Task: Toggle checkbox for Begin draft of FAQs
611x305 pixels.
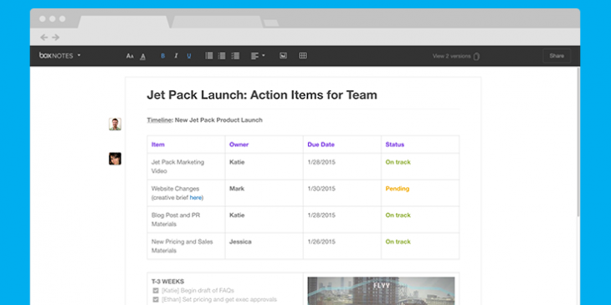Action: [156, 291]
